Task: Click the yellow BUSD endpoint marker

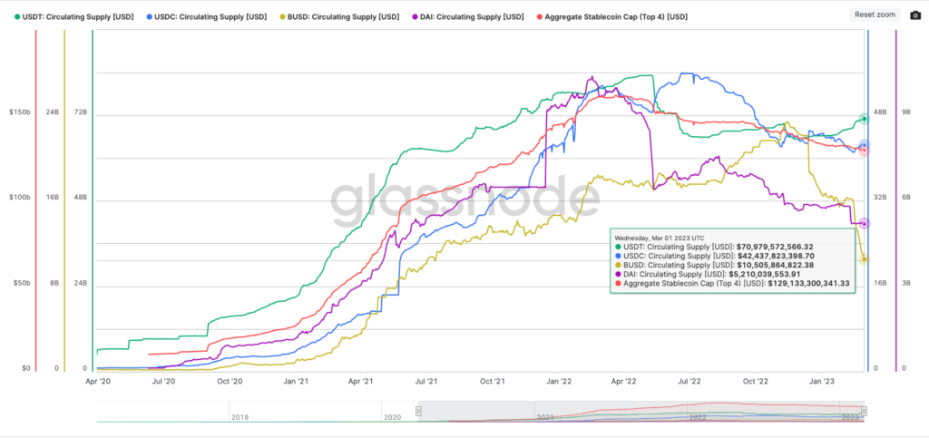Action: coord(865,259)
